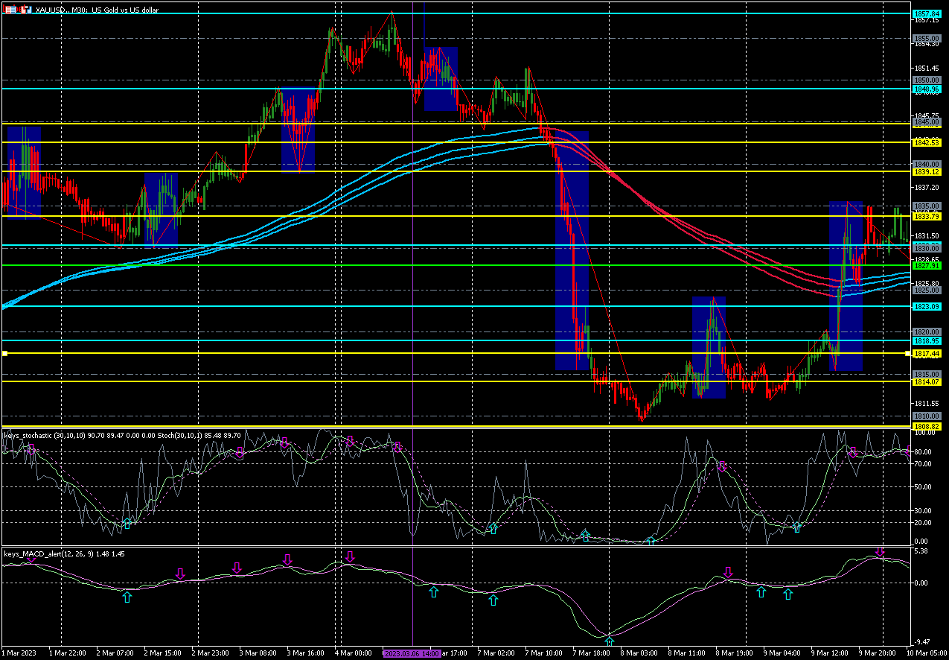
Task: Select the white handle at right end of 1817.44 line
Action: click(907, 354)
